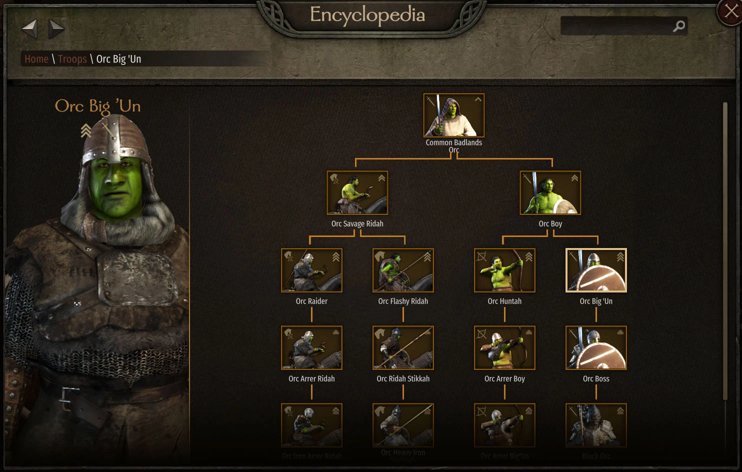742x472 pixels.
Task: Select the Orc Boy troop icon
Action: (550, 192)
